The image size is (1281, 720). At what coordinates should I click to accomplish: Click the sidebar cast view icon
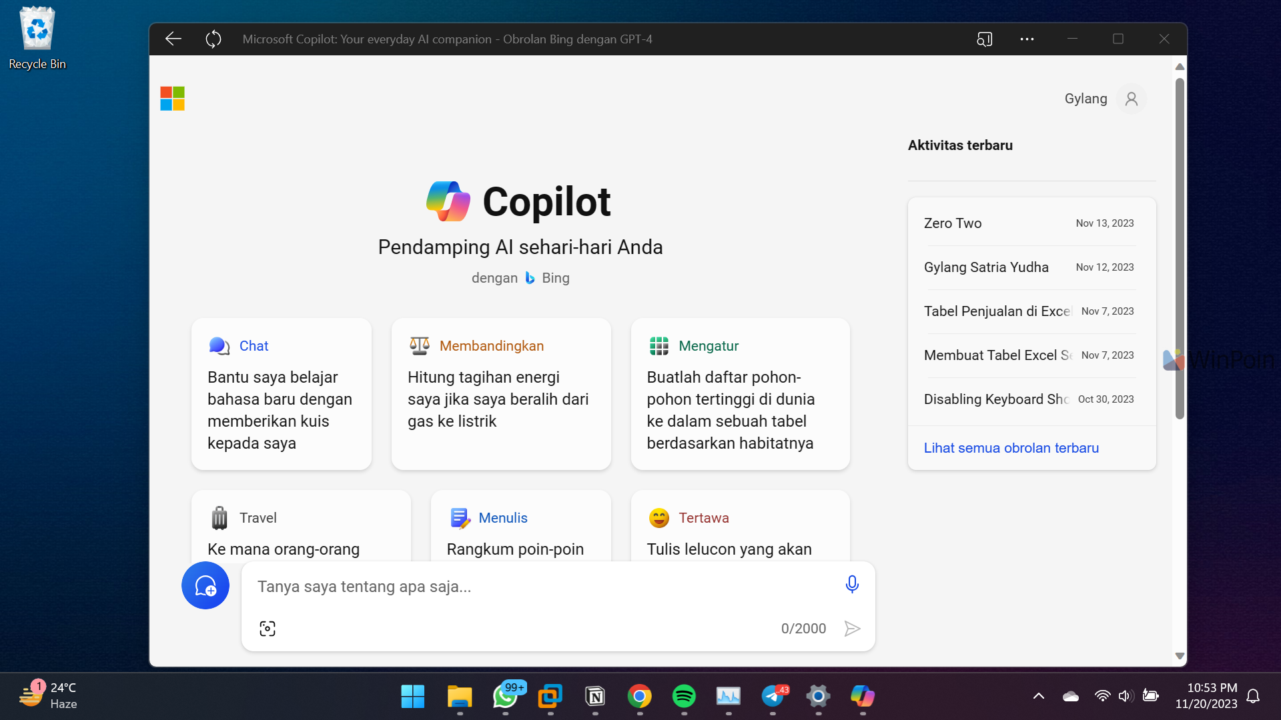[x=984, y=39]
